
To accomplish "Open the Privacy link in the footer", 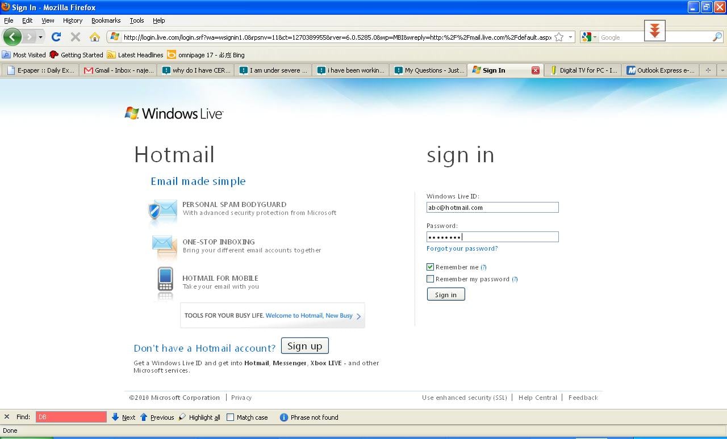I will point(241,398).
